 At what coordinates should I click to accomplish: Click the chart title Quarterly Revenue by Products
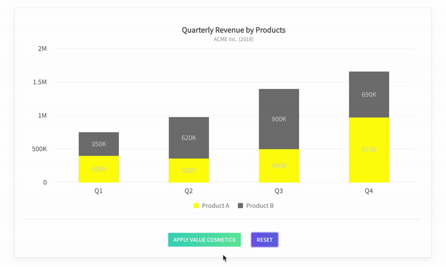point(234,30)
